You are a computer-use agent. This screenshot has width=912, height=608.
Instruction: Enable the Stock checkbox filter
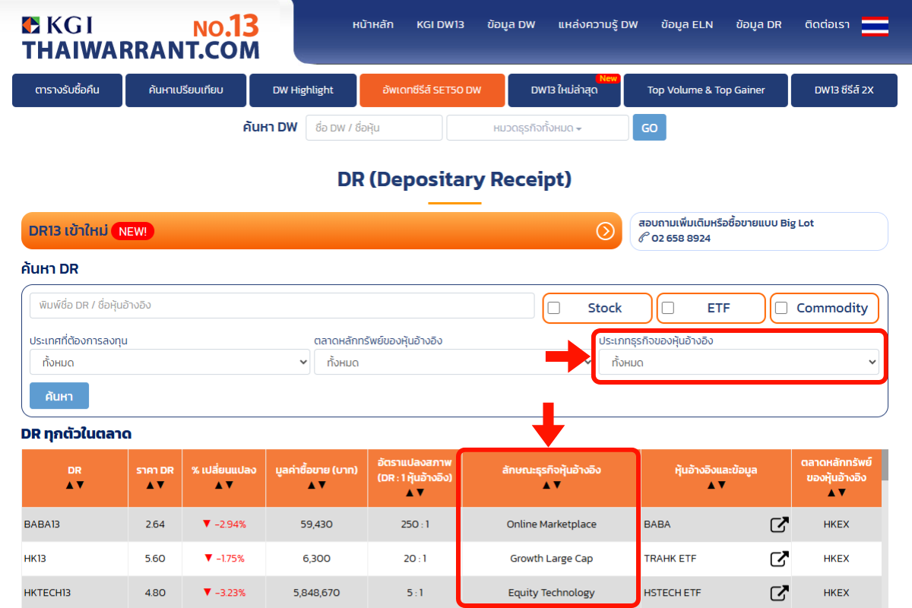[554, 308]
